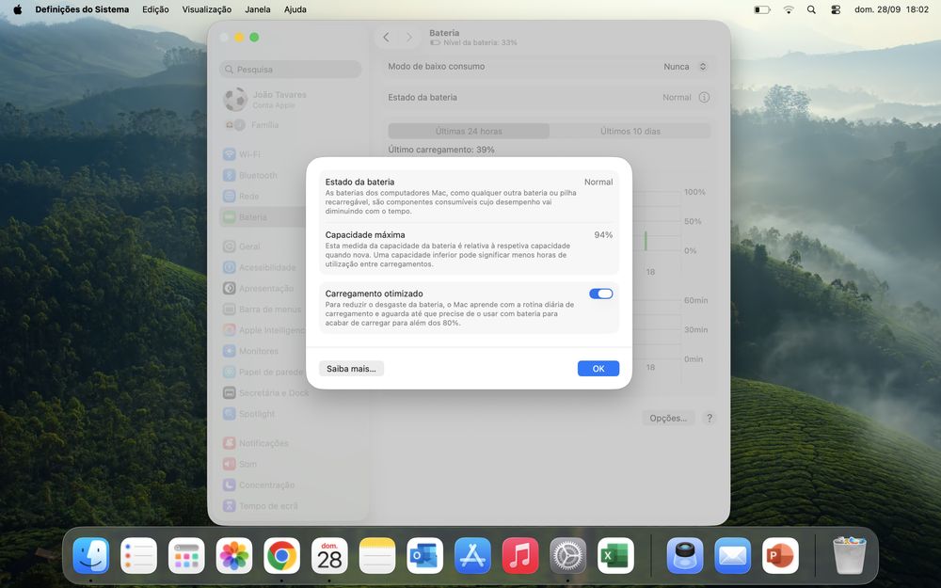
Task: Open App Store from the Dock
Action: click(472, 556)
